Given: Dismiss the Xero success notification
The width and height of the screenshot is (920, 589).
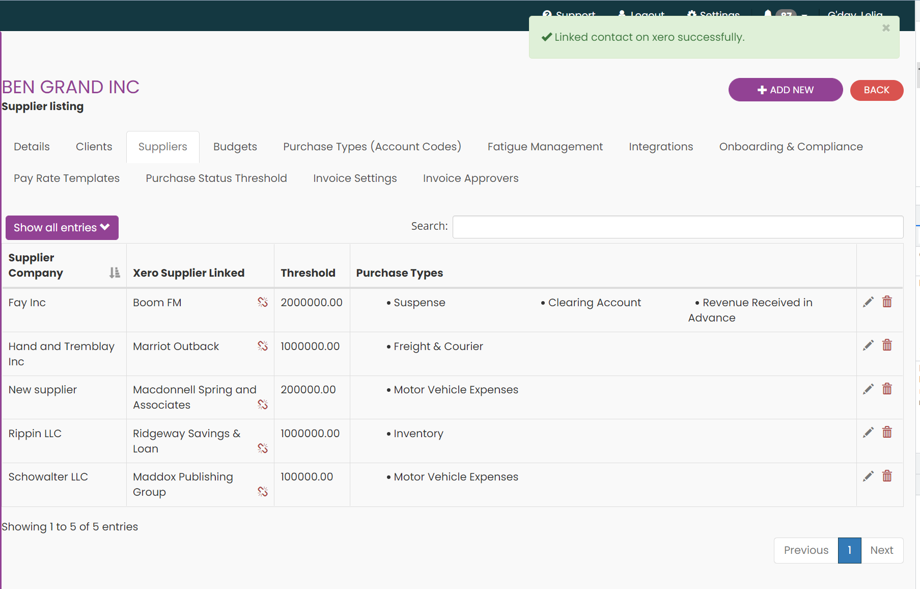Looking at the screenshot, I should pos(886,29).
